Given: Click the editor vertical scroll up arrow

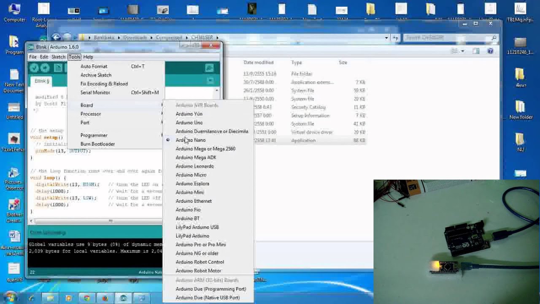Looking at the screenshot, I should point(217,90).
